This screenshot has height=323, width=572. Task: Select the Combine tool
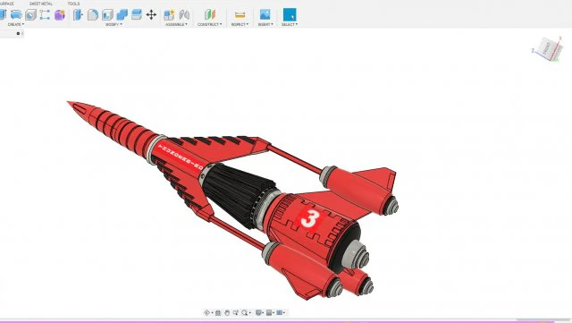pyautogui.click(x=122, y=14)
